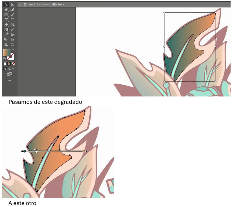Apply None fill mode button
The width and height of the screenshot is (232, 207).
(14, 64)
